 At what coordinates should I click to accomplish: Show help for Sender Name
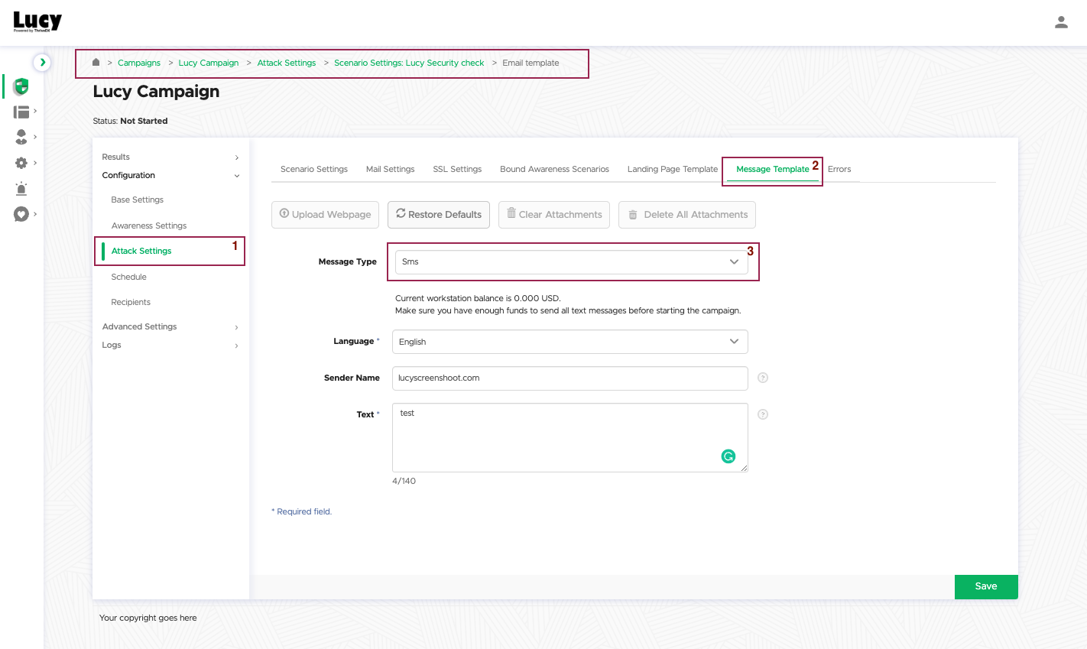(762, 378)
